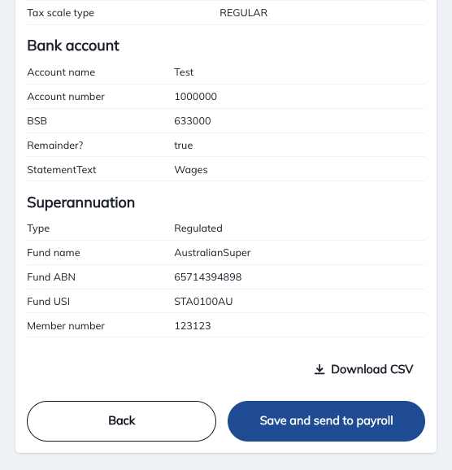452x470 pixels.
Task: Click Save and send to payroll
Action: click(x=326, y=421)
